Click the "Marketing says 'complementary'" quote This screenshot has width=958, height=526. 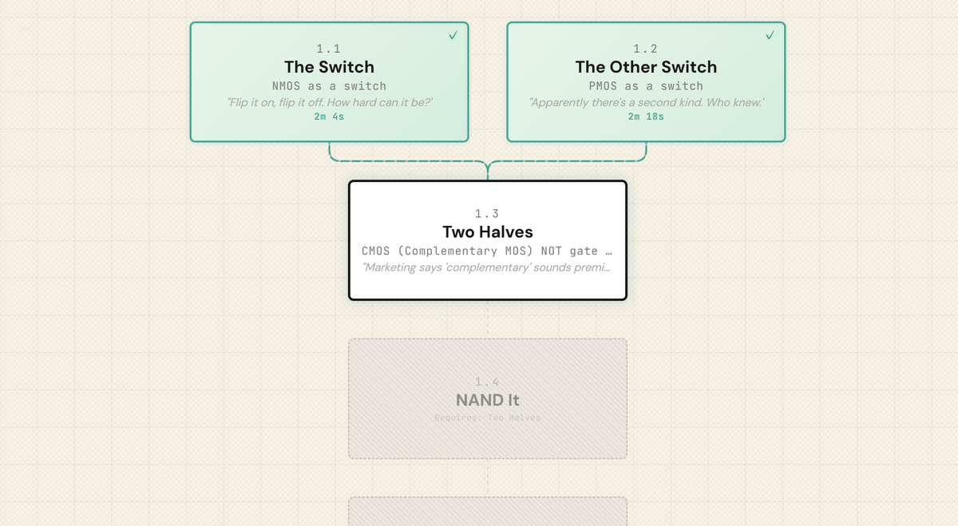(x=487, y=267)
